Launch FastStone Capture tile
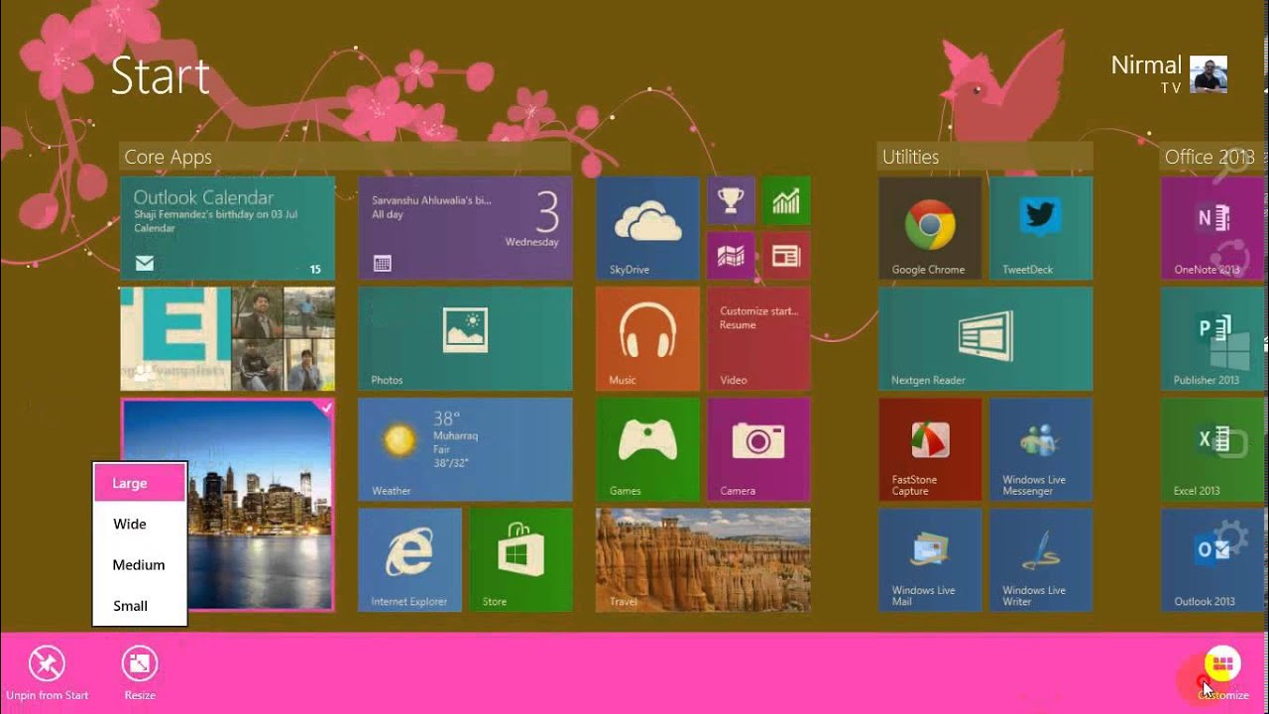This screenshot has width=1269, height=714. point(930,449)
